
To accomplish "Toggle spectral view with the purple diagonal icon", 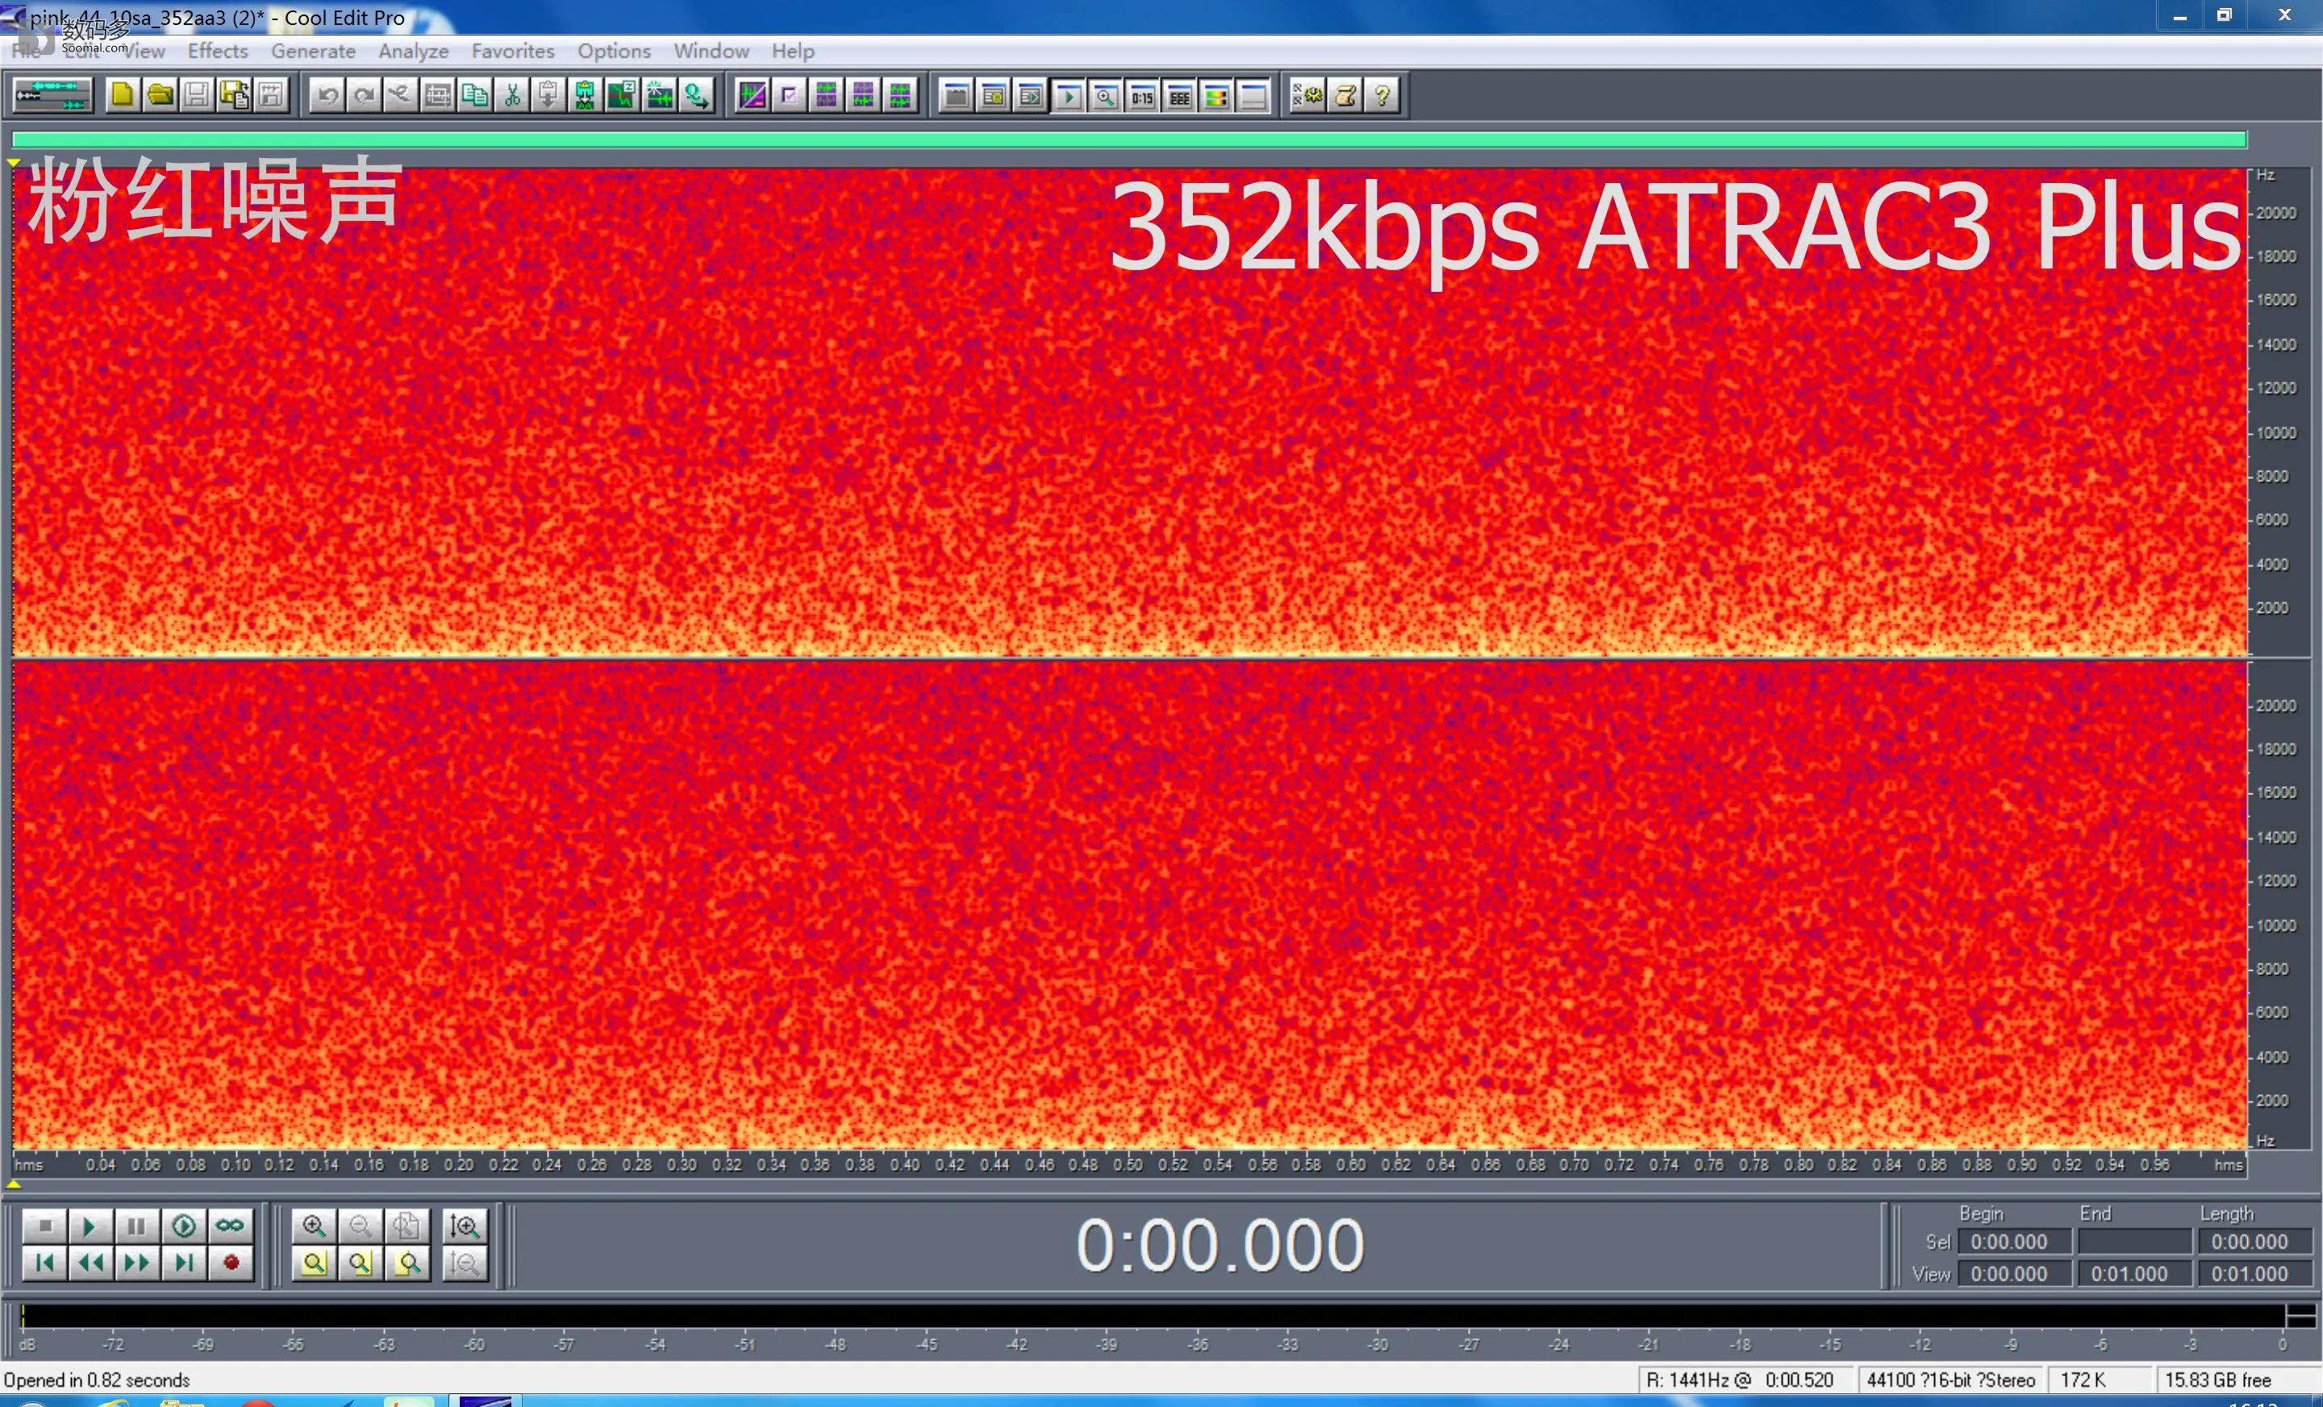I will [753, 95].
